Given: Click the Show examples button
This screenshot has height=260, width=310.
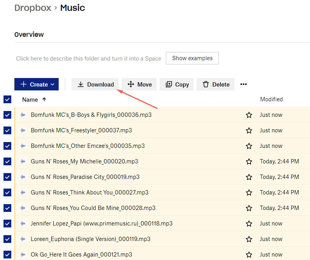Looking at the screenshot, I should coord(192,58).
